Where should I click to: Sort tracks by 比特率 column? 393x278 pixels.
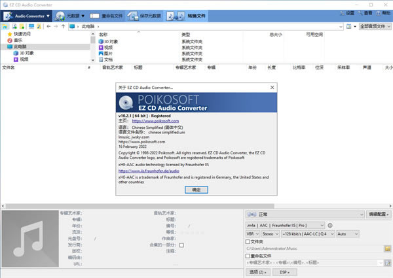(x=299, y=67)
